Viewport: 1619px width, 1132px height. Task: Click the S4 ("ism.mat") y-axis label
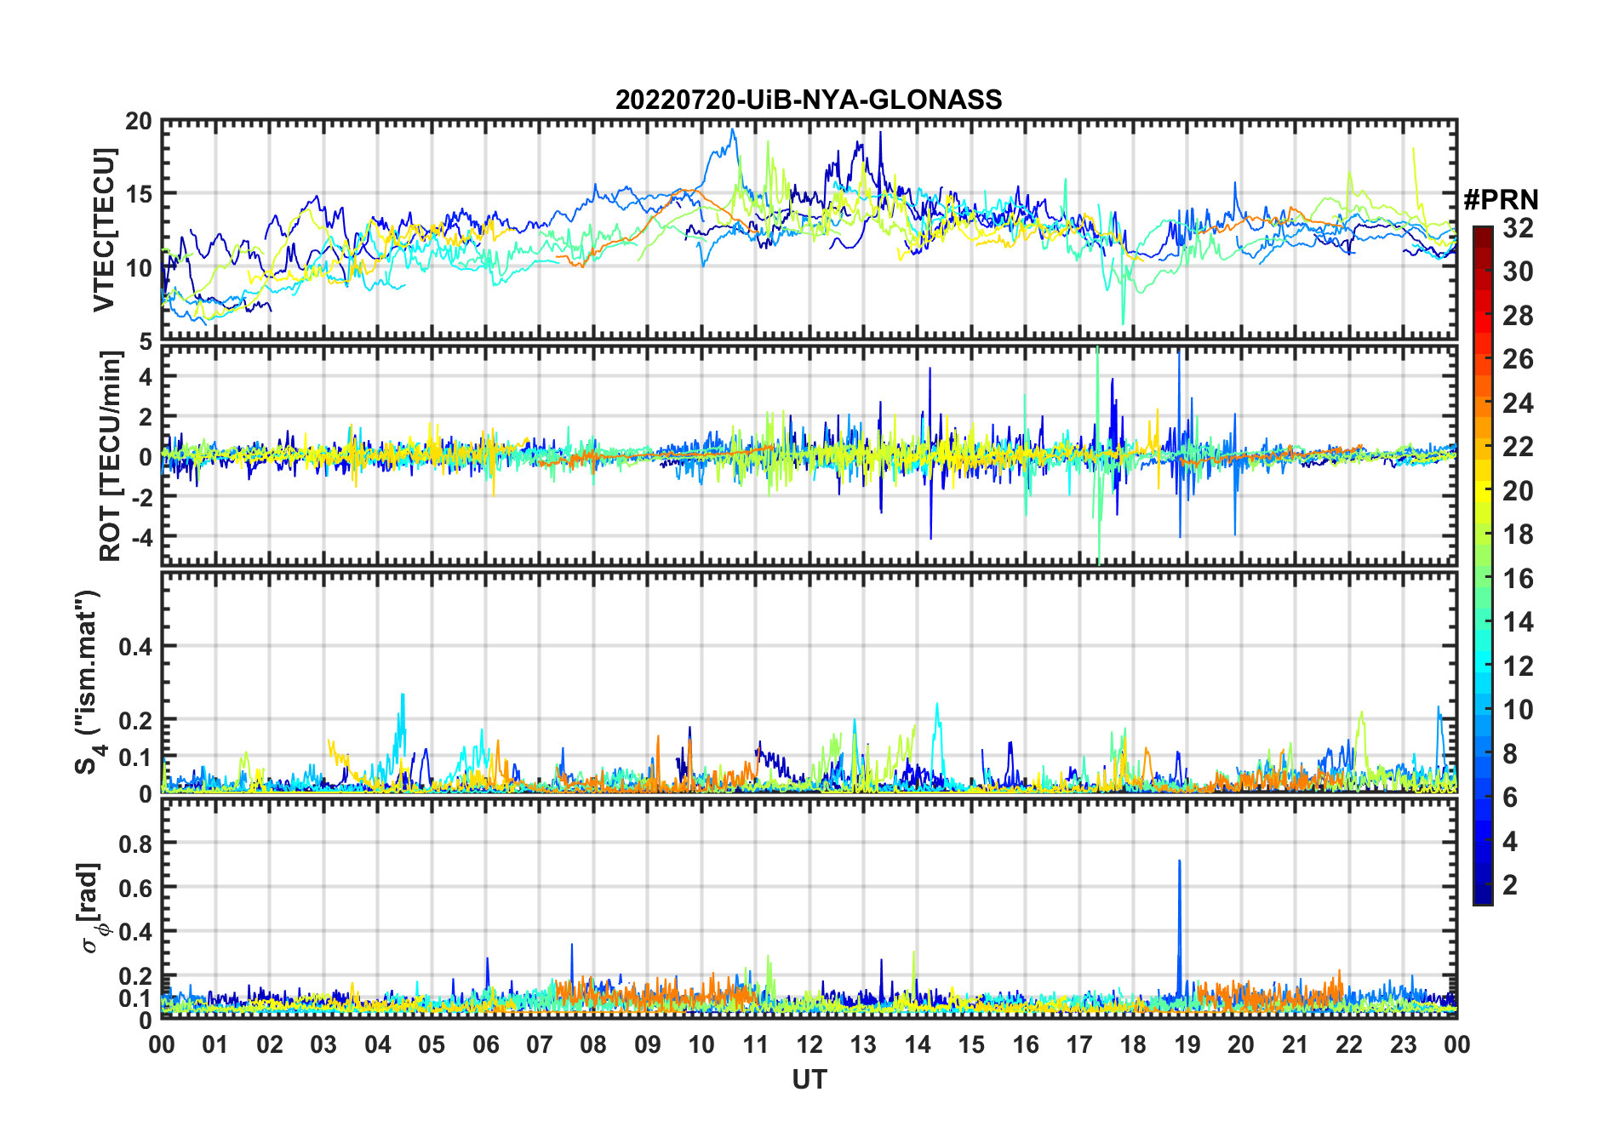tap(89, 682)
